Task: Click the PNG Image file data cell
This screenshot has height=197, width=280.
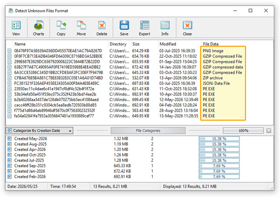Action: click(x=213, y=51)
